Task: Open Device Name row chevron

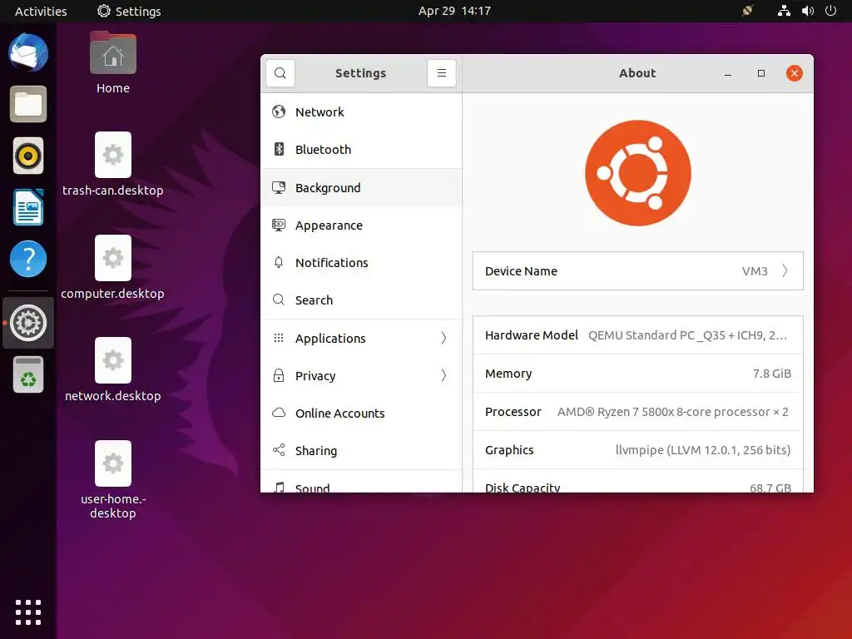Action: click(x=785, y=270)
